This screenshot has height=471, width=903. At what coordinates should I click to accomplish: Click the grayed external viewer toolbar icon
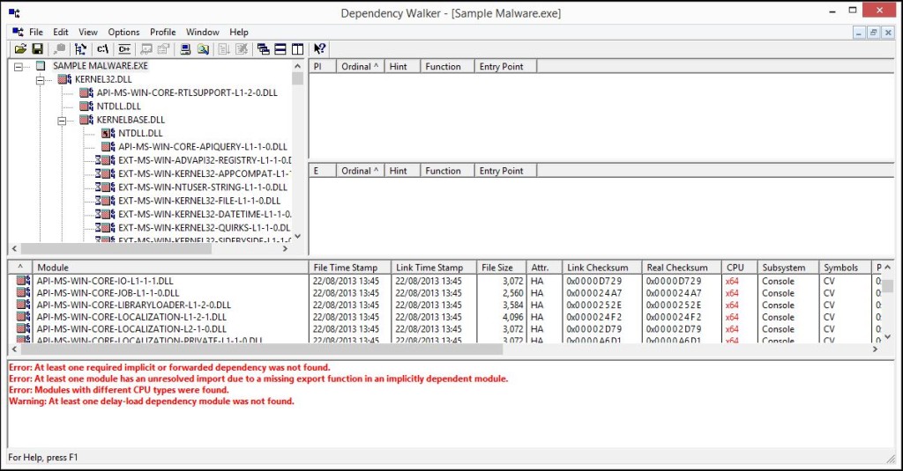click(146, 49)
